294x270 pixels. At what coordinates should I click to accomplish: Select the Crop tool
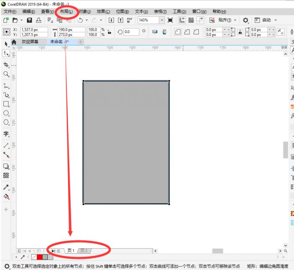click(x=6, y=65)
